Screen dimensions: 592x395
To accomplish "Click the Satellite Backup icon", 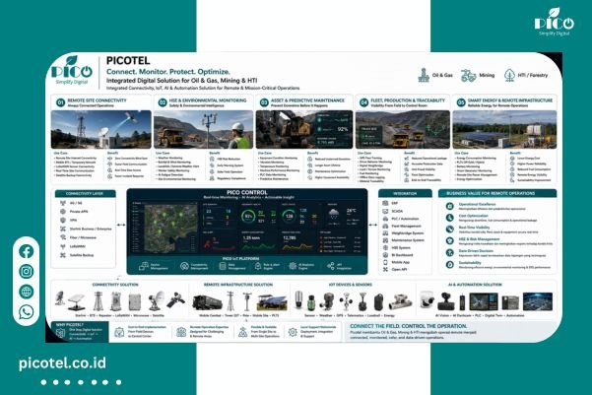I will click(x=63, y=255).
